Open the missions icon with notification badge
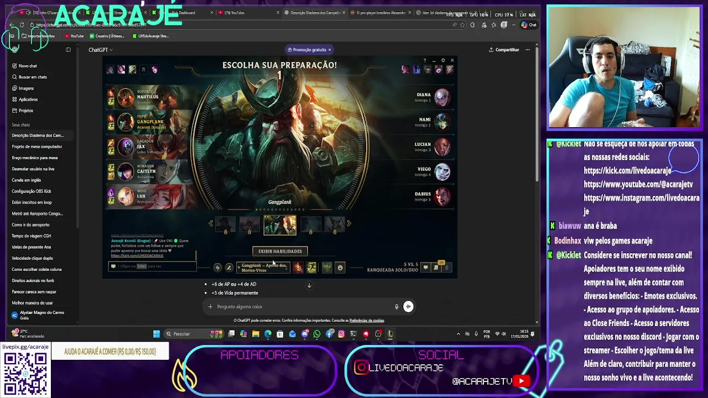The height and width of the screenshot is (398, 708). (x=436, y=267)
